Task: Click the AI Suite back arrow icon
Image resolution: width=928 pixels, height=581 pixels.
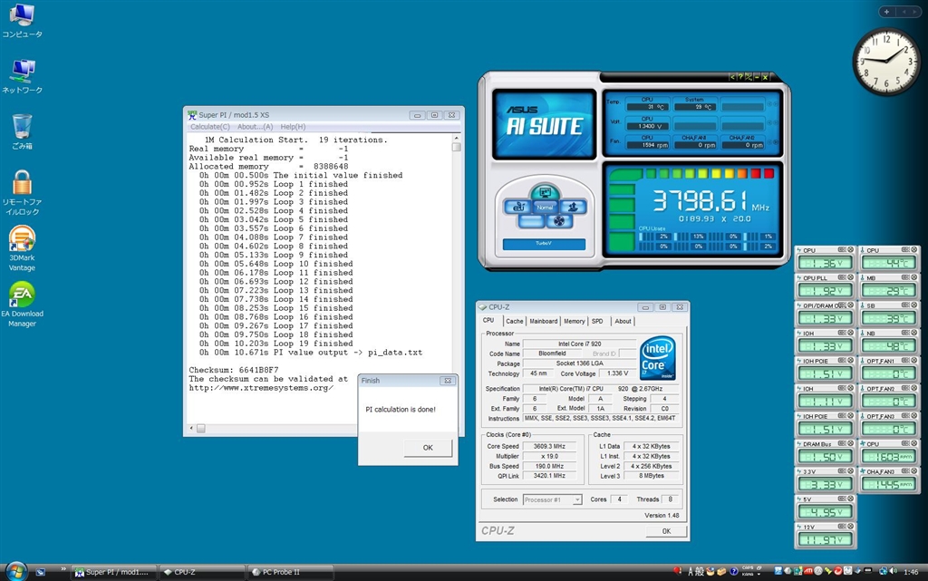Action: point(732,77)
